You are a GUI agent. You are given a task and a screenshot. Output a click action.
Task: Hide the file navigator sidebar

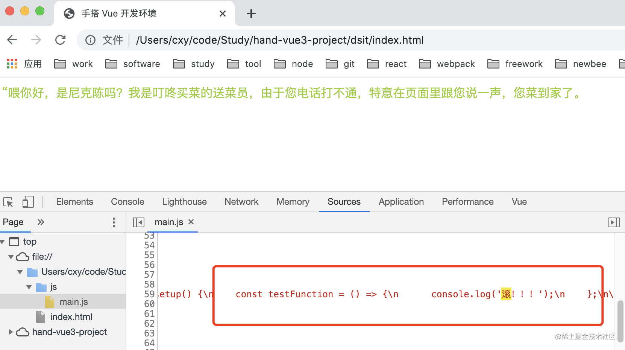pos(139,222)
